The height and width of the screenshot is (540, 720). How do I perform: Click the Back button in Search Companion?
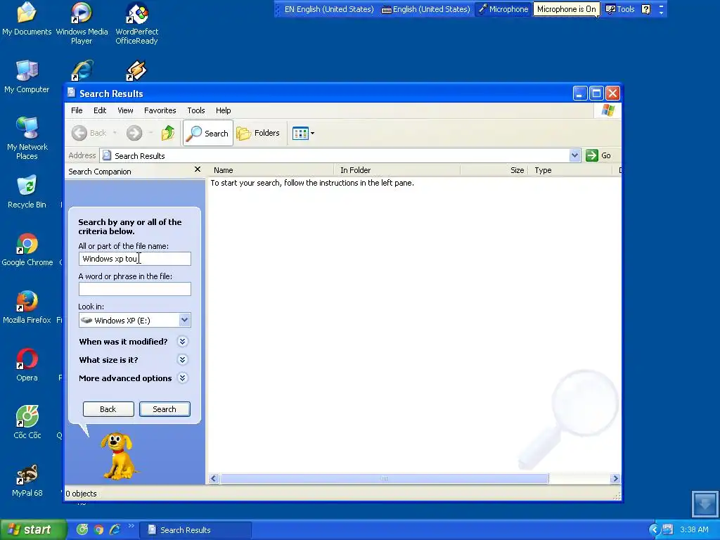coord(108,409)
